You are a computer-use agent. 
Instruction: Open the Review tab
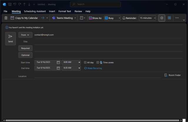(78, 11)
